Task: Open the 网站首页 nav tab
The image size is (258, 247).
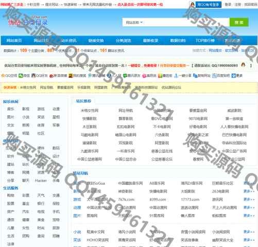Action: 14,41
